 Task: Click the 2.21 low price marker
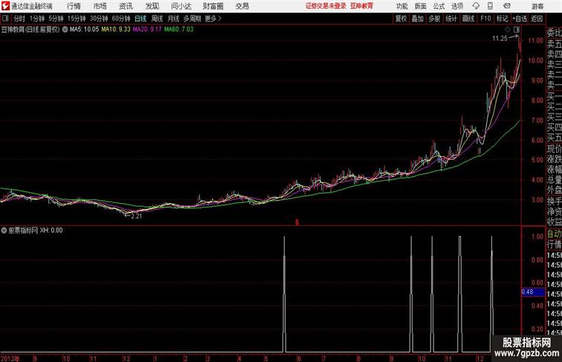pos(136,216)
